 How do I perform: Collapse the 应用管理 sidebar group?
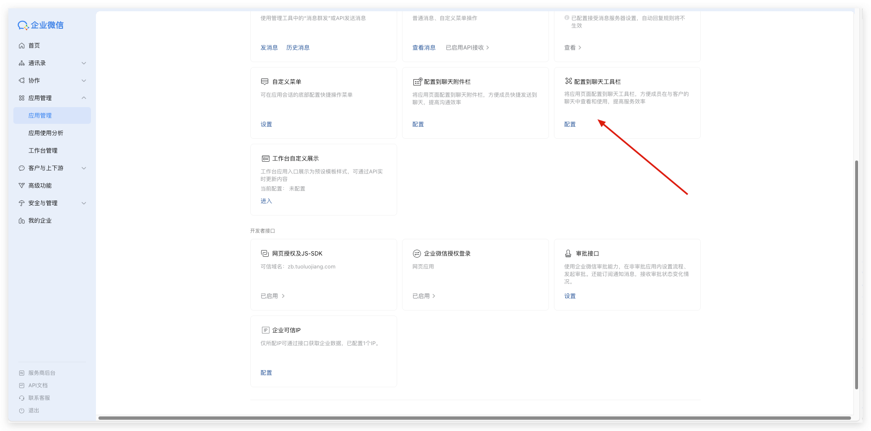pos(84,98)
